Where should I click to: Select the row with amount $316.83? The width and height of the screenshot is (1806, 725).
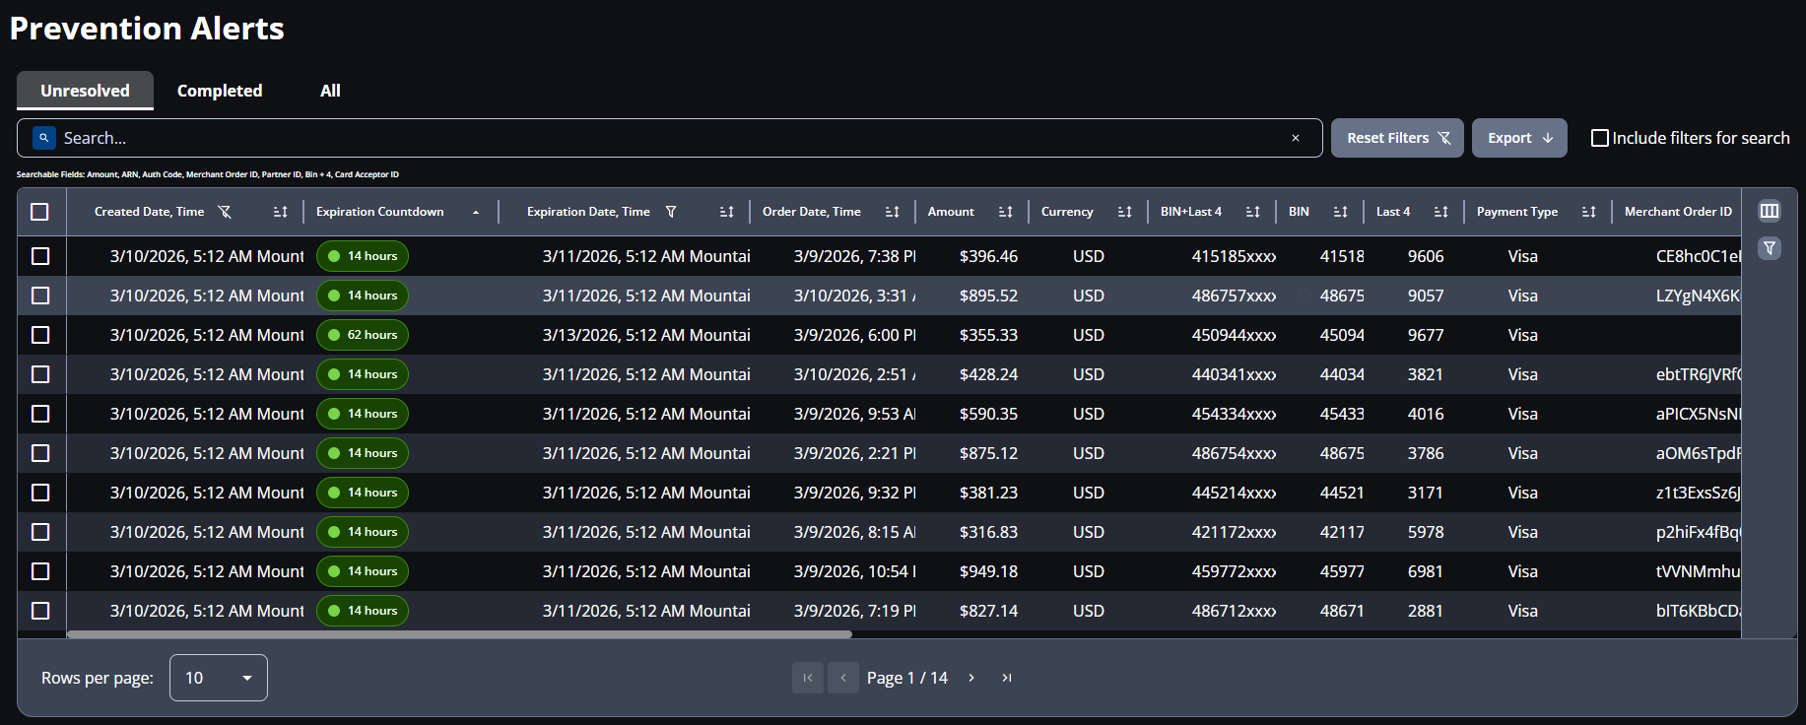click(40, 532)
